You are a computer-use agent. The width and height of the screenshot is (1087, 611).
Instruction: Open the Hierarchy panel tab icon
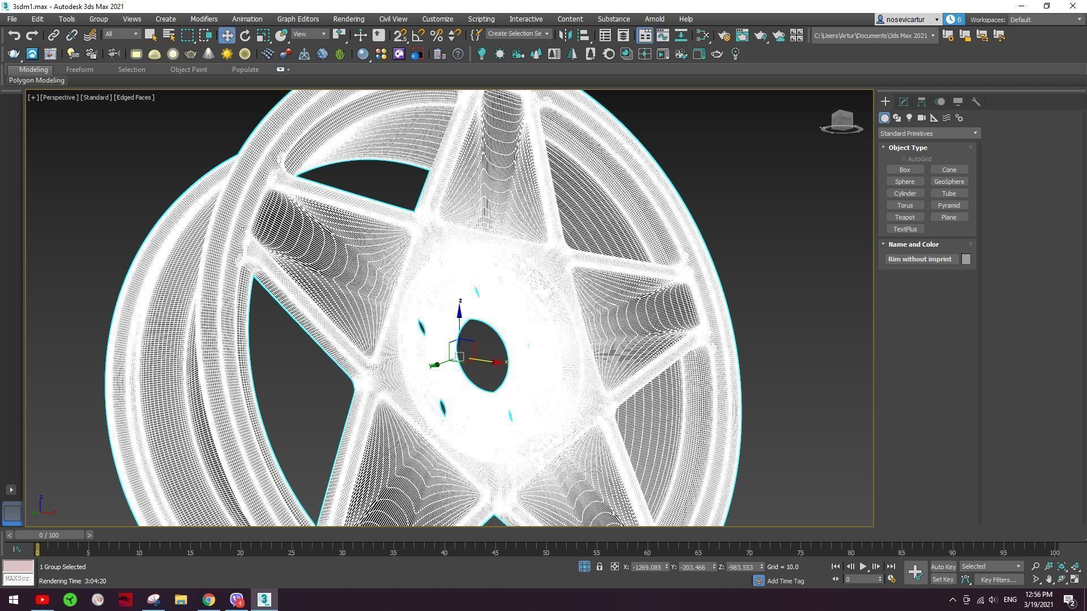(922, 102)
